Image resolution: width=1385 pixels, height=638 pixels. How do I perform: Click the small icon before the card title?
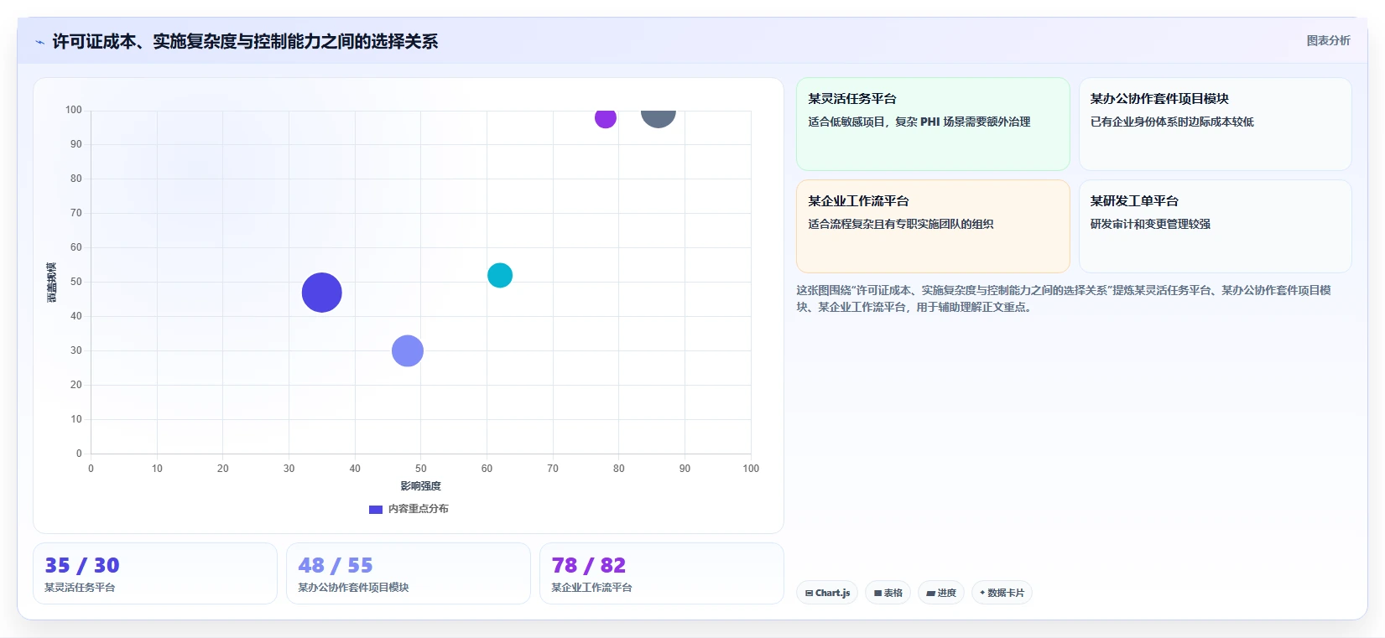39,42
